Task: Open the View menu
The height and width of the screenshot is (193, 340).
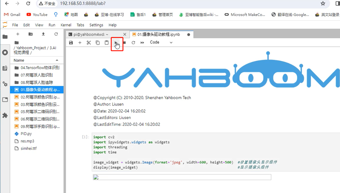Action: [x=39, y=25]
